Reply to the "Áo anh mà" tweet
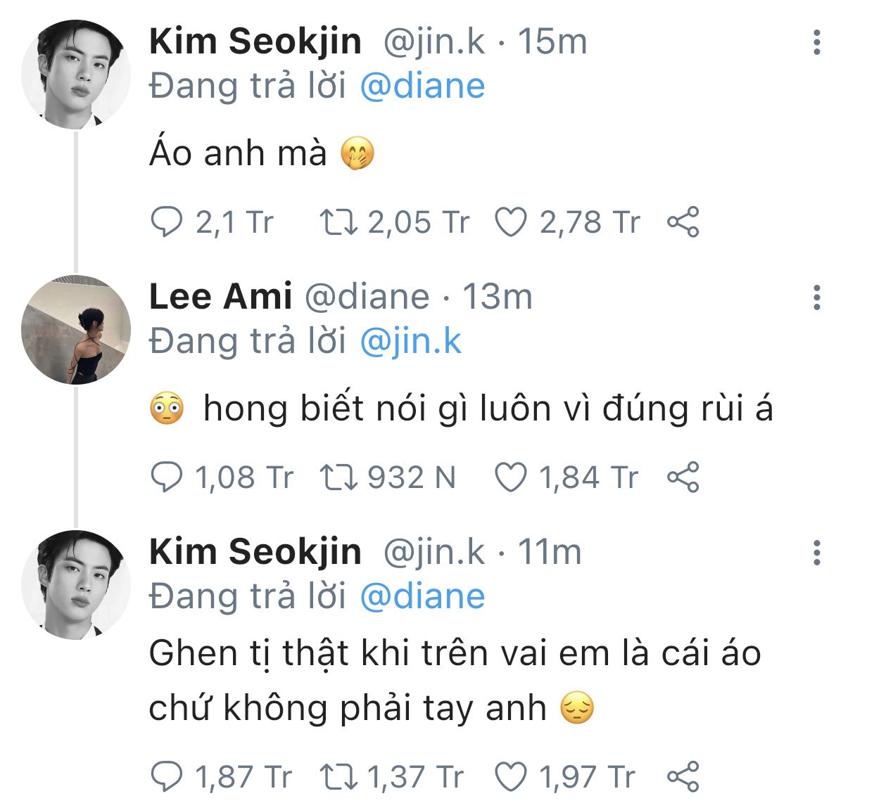Viewport: 874px width, 803px height. (167, 222)
